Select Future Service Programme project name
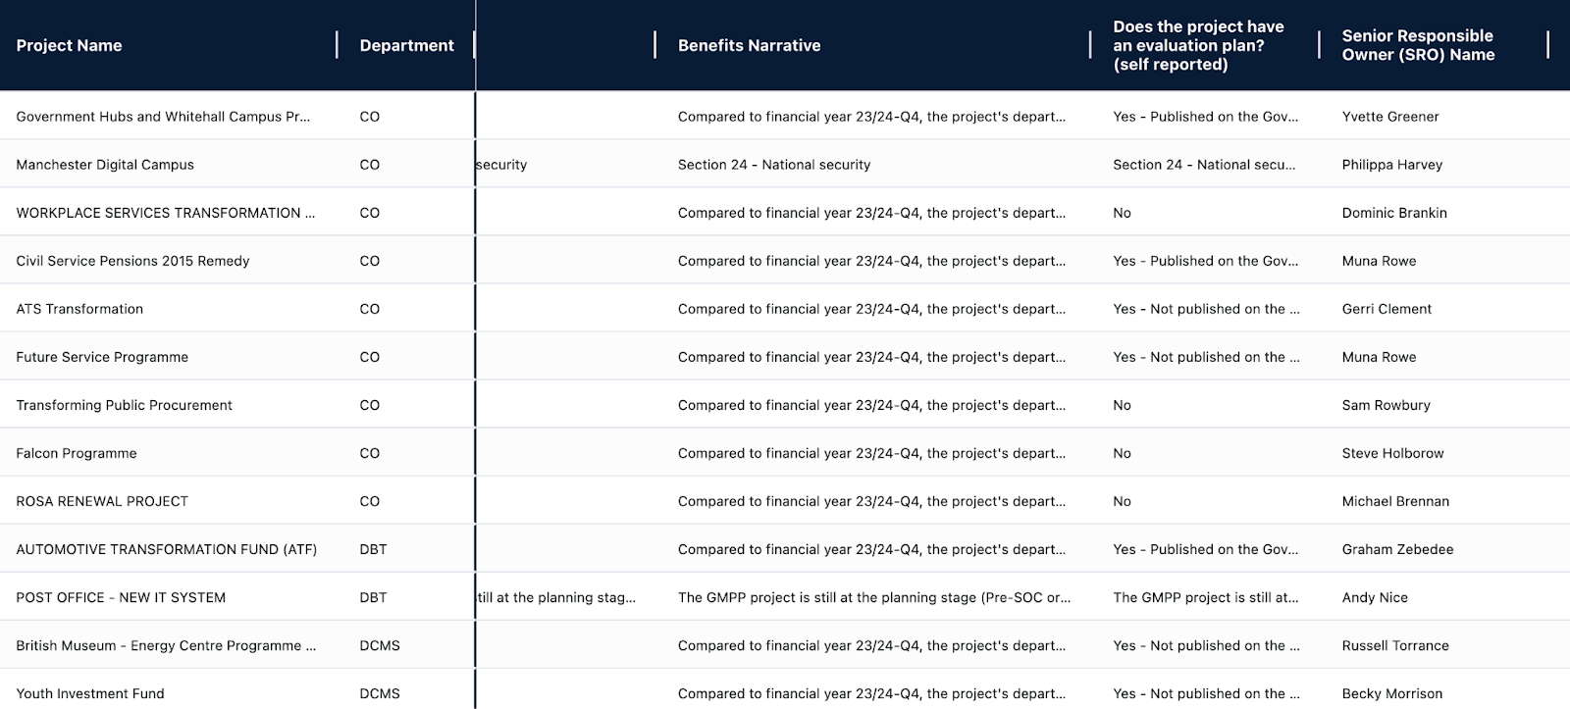Viewport: 1570px width, 709px height. point(102,357)
